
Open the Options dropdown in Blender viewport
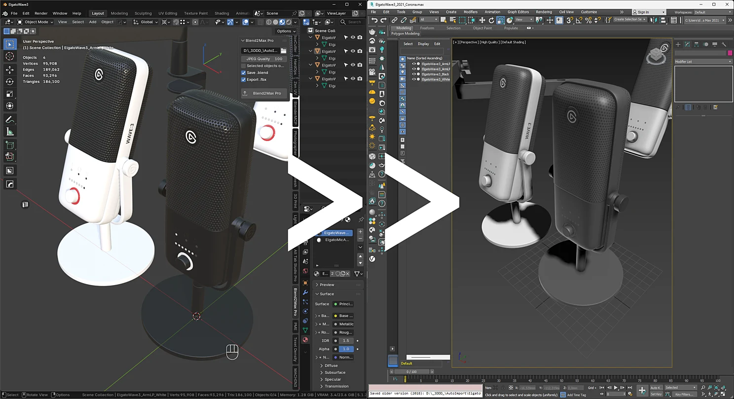[x=286, y=31]
